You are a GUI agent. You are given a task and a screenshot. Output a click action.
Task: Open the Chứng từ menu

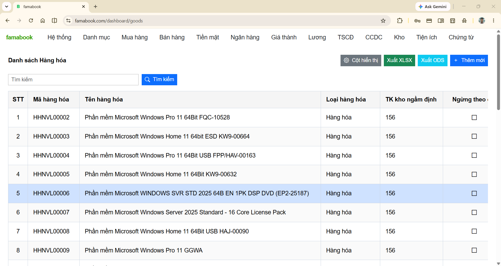coord(461,37)
